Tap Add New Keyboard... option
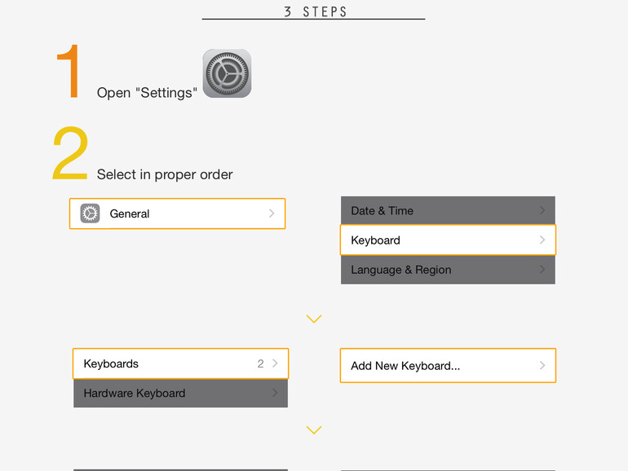Screen dimensions: 628x471 [x=447, y=366]
